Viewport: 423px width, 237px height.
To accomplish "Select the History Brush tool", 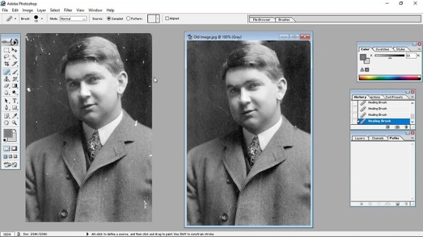I will point(15,79).
